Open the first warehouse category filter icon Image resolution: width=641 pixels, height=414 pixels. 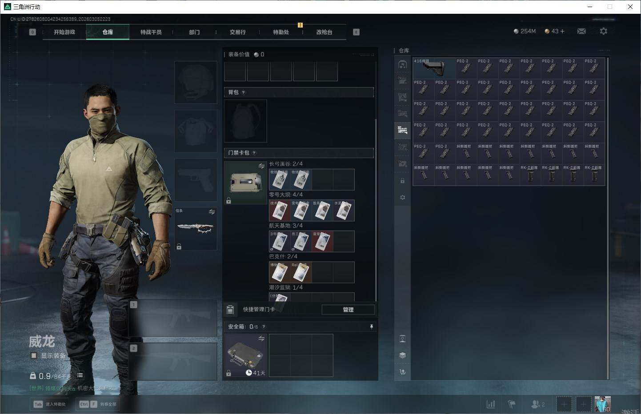[402, 64]
